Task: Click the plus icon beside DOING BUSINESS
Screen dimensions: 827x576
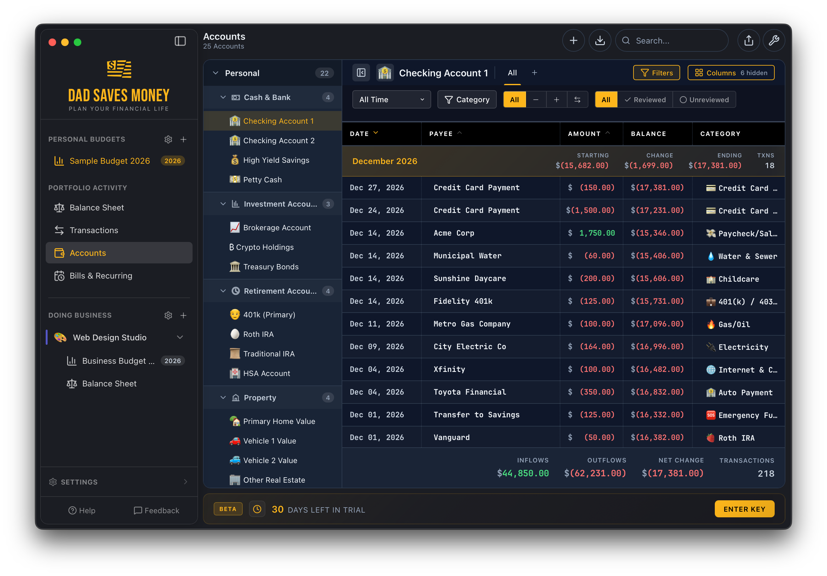Action: 184,315
